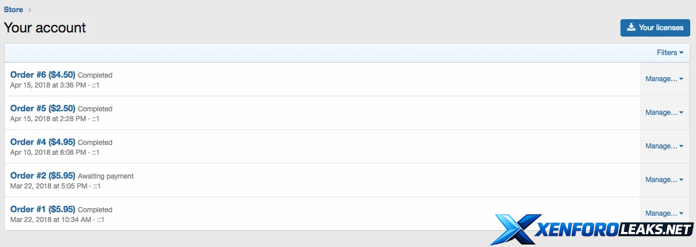The width and height of the screenshot is (696, 247).
Task: View Order #4 ($4.95)
Action: point(43,142)
